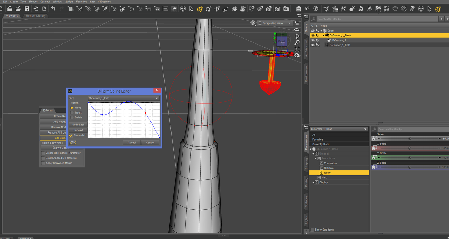The height and width of the screenshot is (239, 449).
Task: Open the DS home icon
Action: point(299,8)
